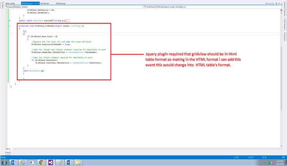The image size is (287, 166).
Task: Open the Toolbox side panel
Action: coord(2,5)
